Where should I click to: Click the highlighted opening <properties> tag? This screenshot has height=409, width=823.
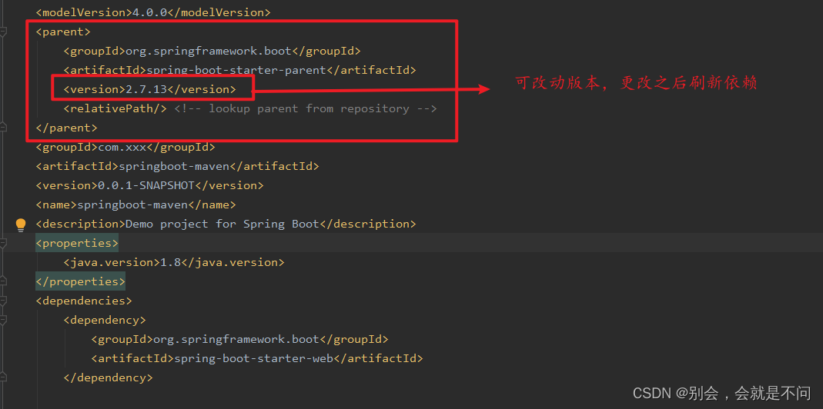pos(77,243)
